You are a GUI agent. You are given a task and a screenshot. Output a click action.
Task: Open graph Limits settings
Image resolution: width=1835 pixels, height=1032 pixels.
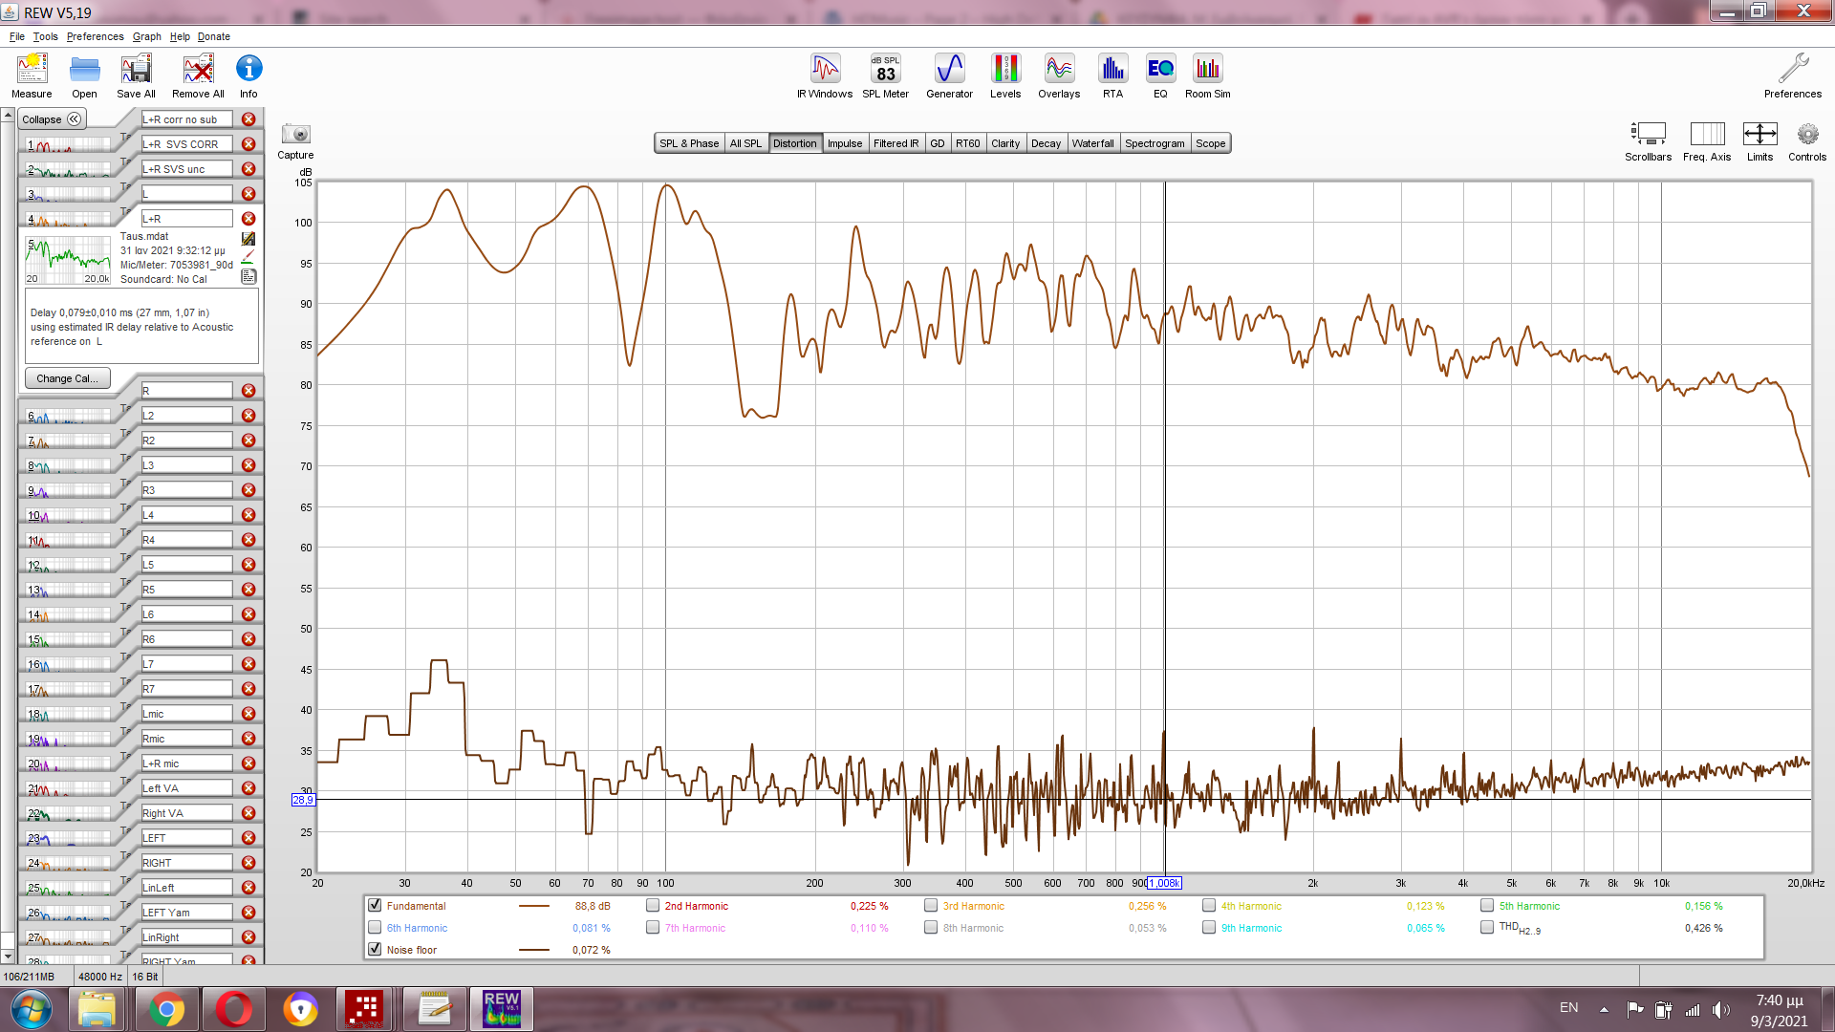point(1759,135)
